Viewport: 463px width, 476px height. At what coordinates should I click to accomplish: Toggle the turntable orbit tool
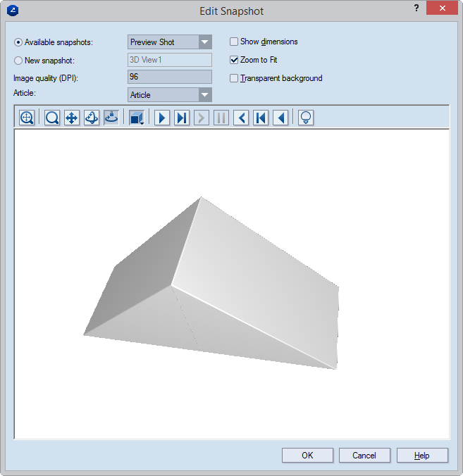(x=111, y=118)
